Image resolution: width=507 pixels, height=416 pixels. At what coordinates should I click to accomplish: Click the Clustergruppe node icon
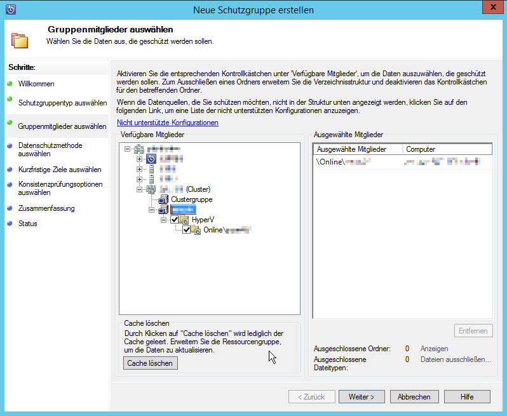pos(163,199)
